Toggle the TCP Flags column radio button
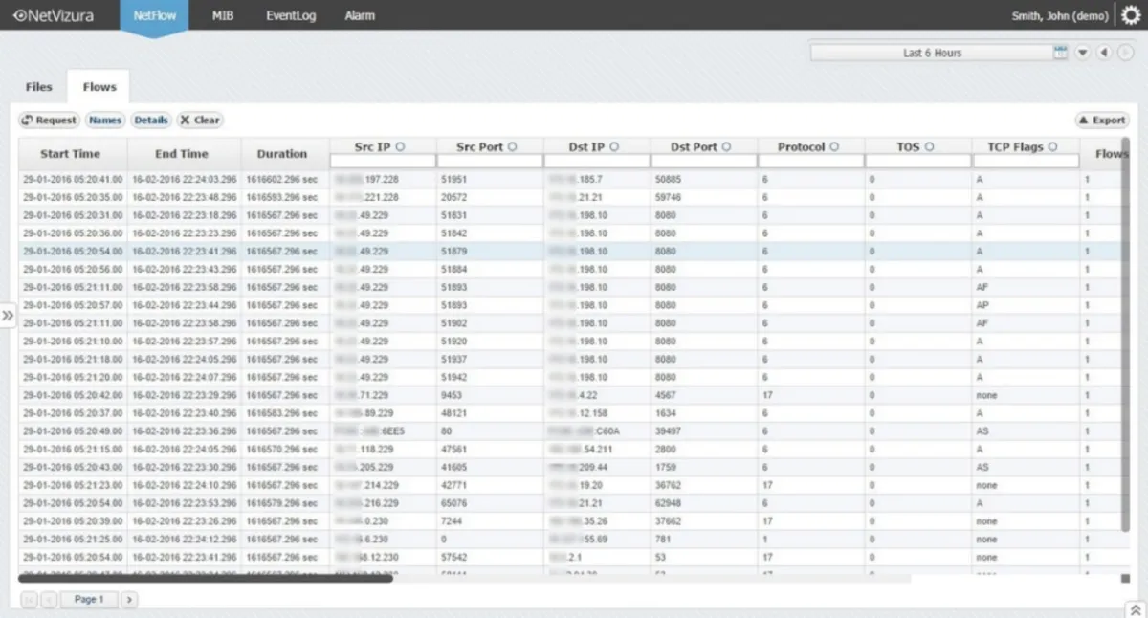The image size is (1148, 618). 1052,146
